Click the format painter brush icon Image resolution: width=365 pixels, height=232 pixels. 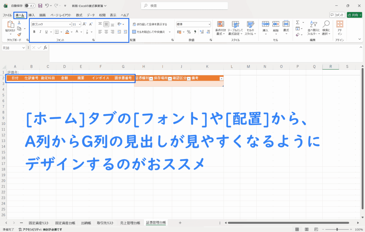point(19,35)
